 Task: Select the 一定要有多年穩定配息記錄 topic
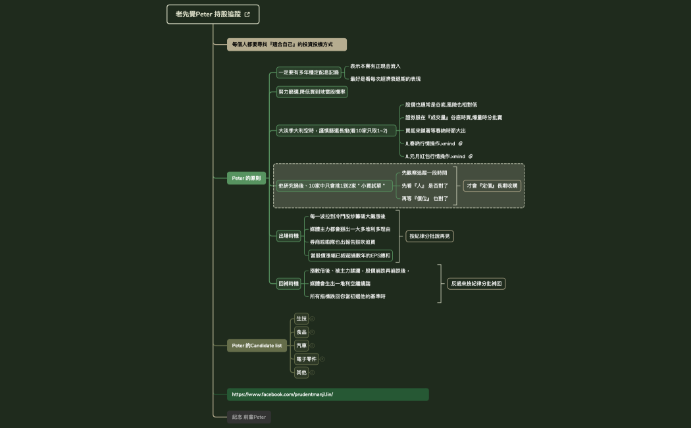tap(308, 72)
